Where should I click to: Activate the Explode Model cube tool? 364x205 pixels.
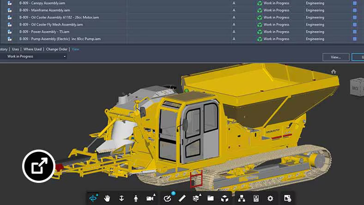pyautogui.click(x=224, y=199)
